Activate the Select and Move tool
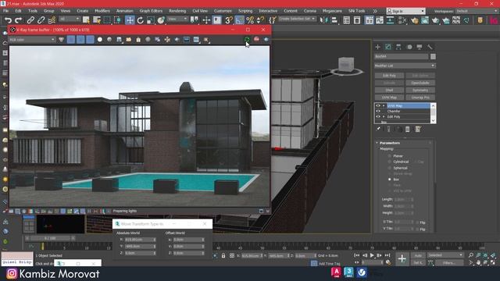This screenshot has height=281, width=500. [130, 20]
